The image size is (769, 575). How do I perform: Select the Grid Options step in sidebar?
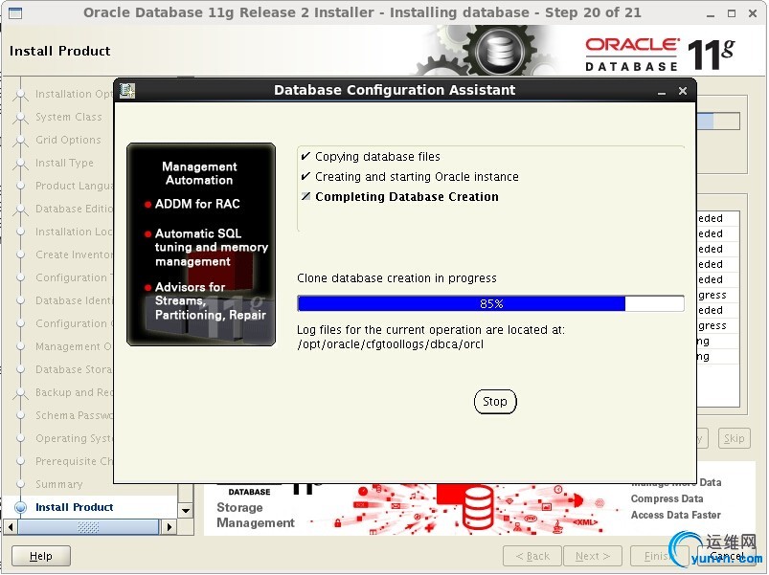(x=68, y=140)
